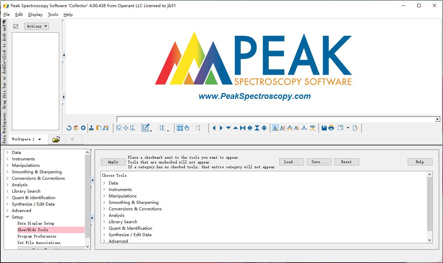Screen dimensions: 443x263
Task: Click the stacked spectra peaks icon
Action: coord(290,128)
